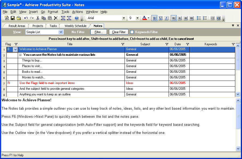This screenshot has width=242, height=159.
Task: Click the New note toolbar icon
Action: click(x=7, y=18)
